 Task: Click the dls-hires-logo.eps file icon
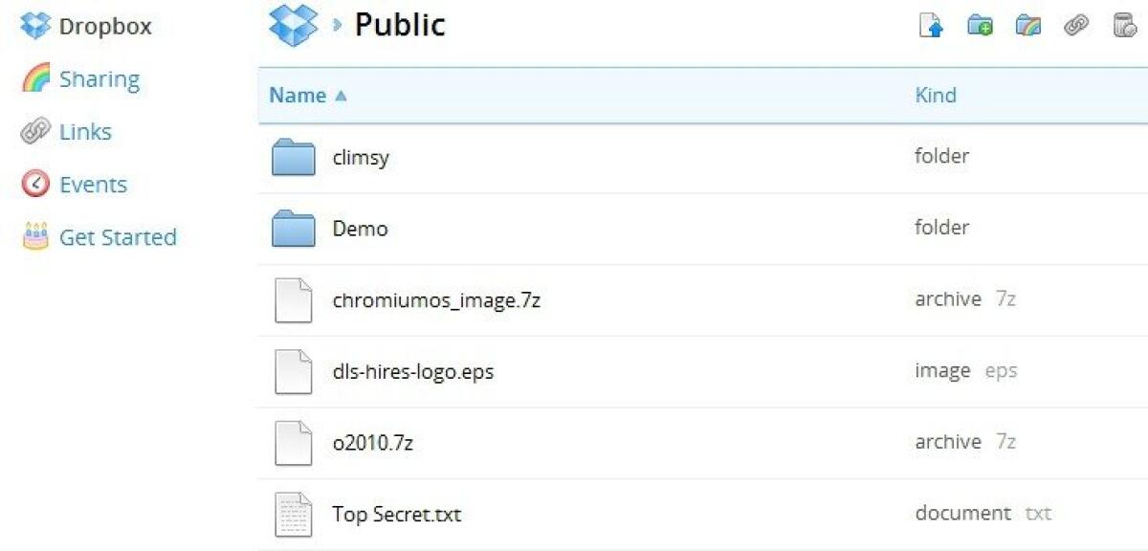293,370
